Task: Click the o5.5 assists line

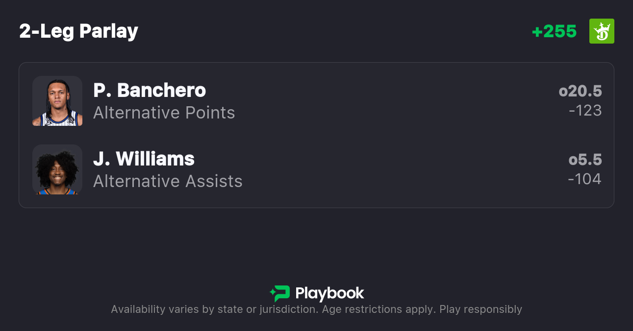Action: [585, 160]
